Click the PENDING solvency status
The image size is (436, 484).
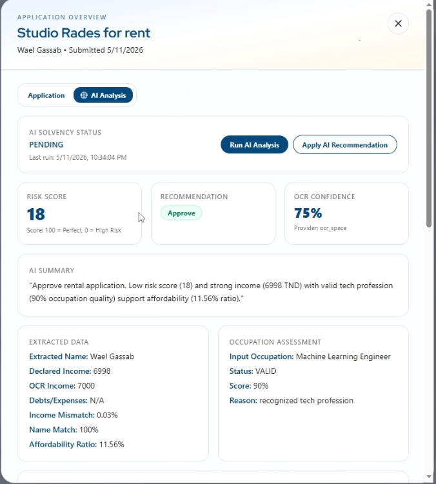click(x=46, y=145)
